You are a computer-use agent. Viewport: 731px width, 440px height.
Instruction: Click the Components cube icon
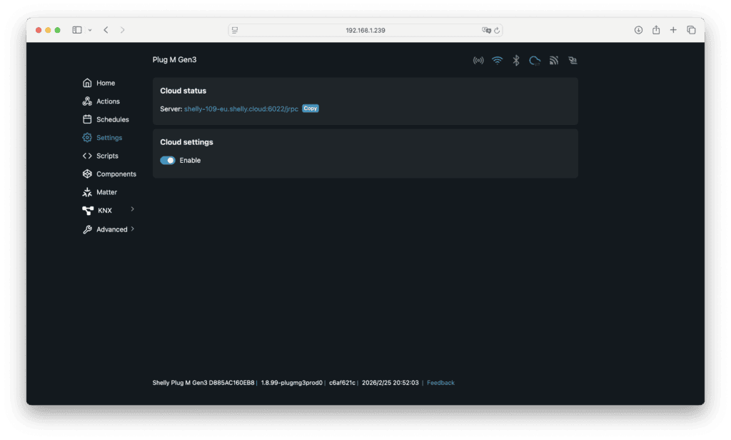pos(87,174)
